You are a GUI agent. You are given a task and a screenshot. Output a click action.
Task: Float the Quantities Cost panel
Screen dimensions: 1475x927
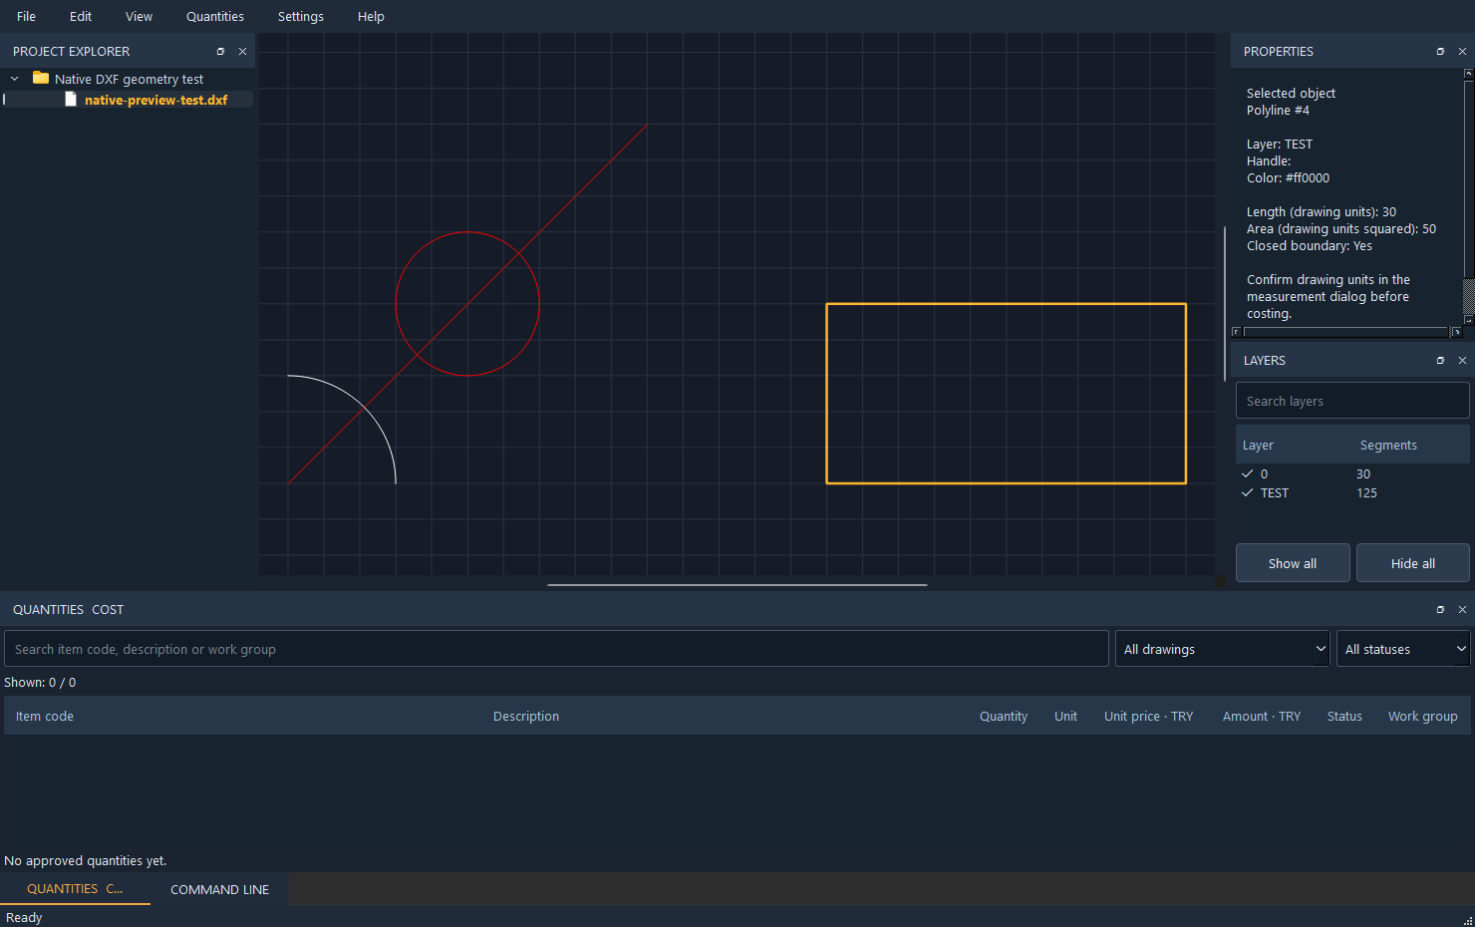1440,609
